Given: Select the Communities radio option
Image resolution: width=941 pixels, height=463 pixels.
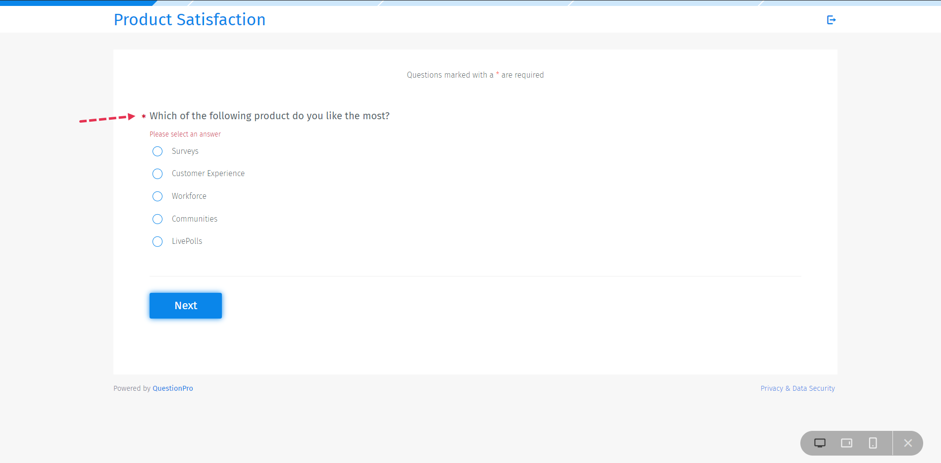Looking at the screenshot, I should tap(157, 219).
